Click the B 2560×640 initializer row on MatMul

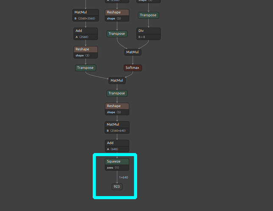(x=117, y=131)
